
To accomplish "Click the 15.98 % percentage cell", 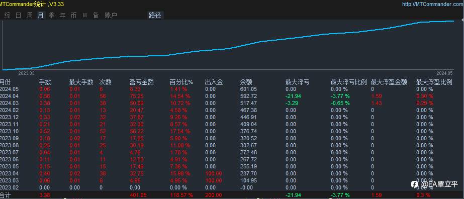I will tap(180, 173).
